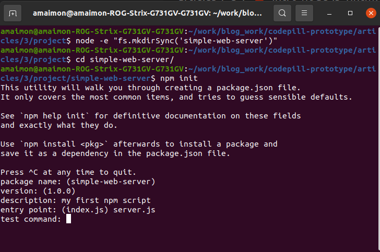The image size is (380, 252).
Task: Open a new terminal tab
Action: point(13,13)
